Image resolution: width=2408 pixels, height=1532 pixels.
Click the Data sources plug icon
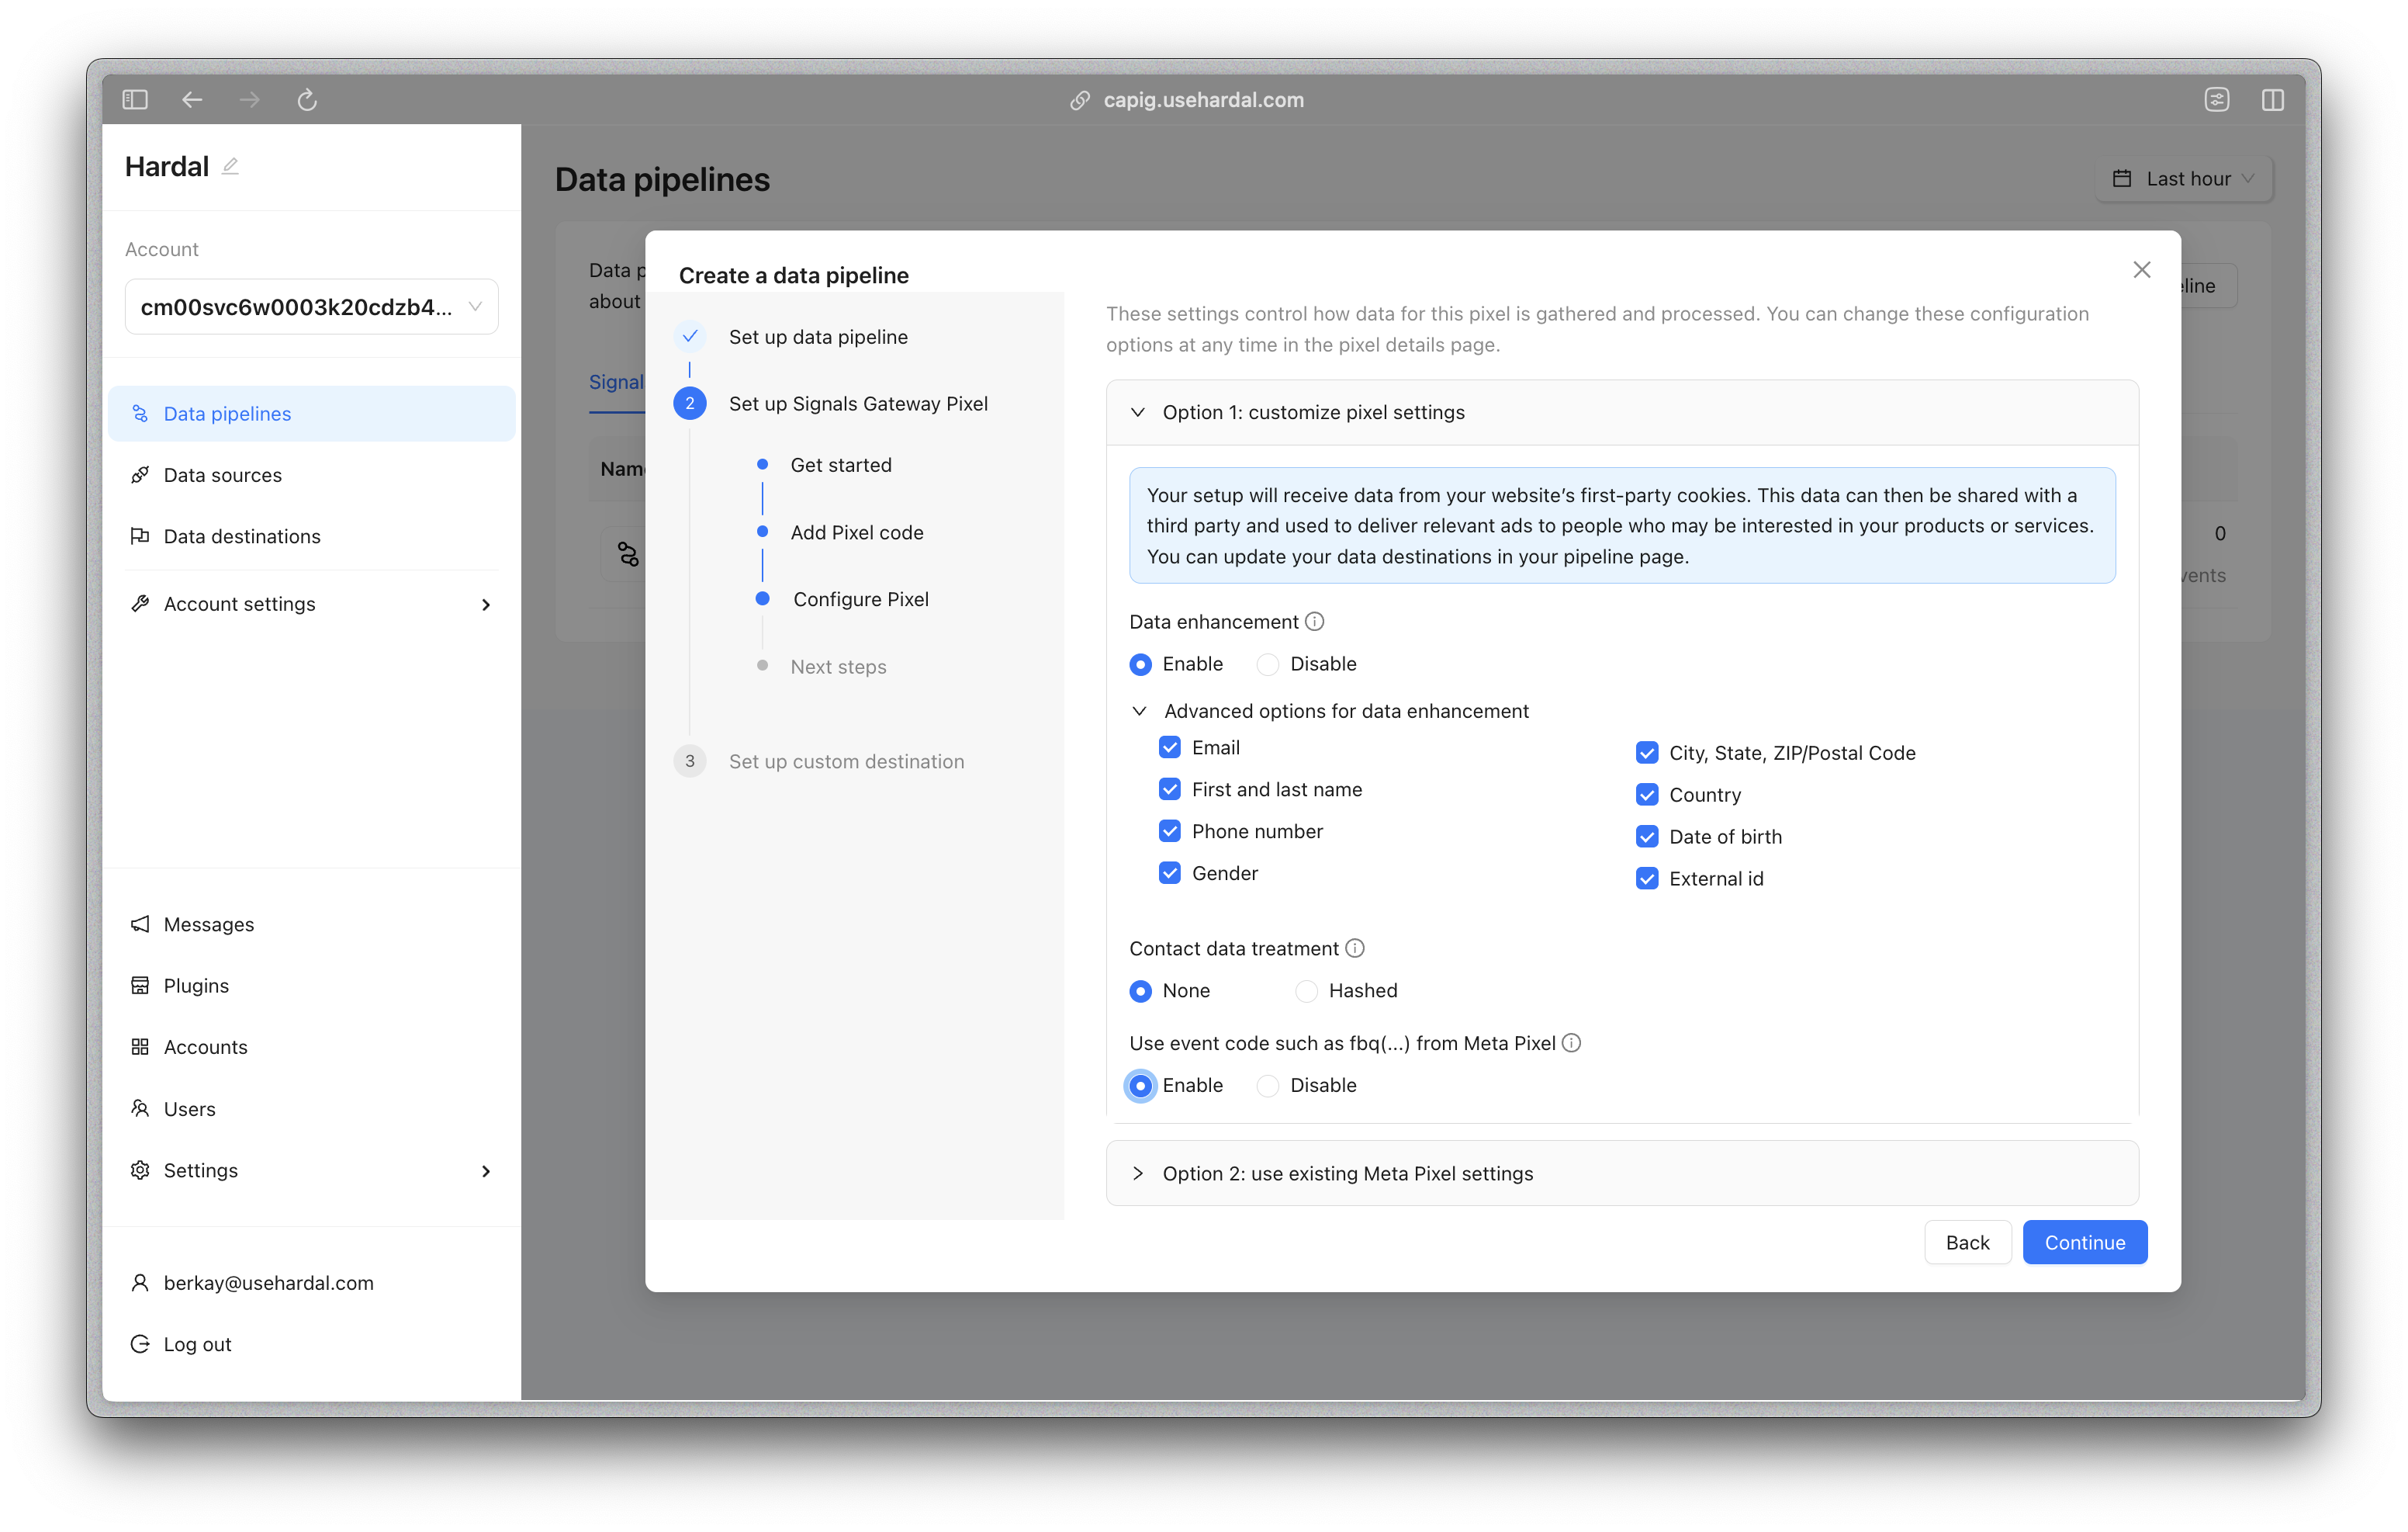(140, 474)
